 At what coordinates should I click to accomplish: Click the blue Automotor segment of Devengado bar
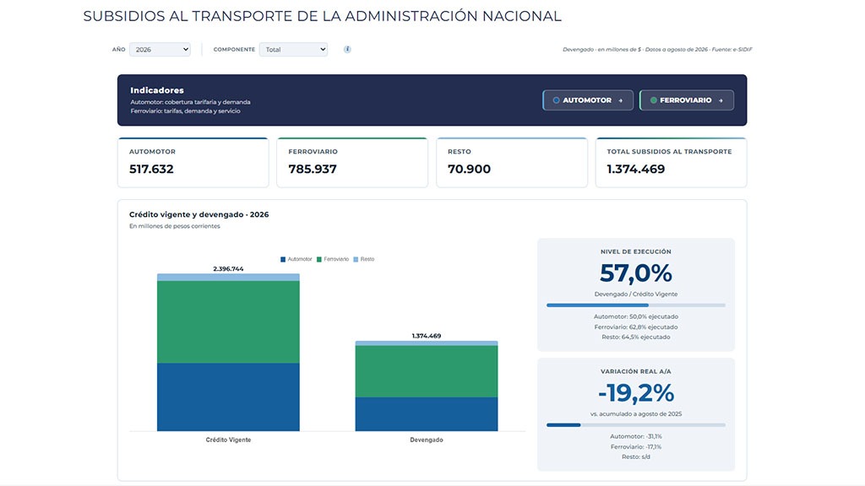(x=427, y=413)
